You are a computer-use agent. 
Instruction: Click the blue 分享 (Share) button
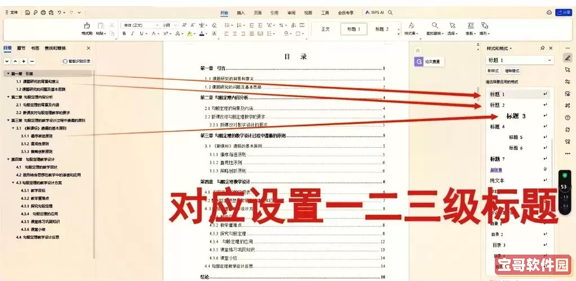[564, 12]
